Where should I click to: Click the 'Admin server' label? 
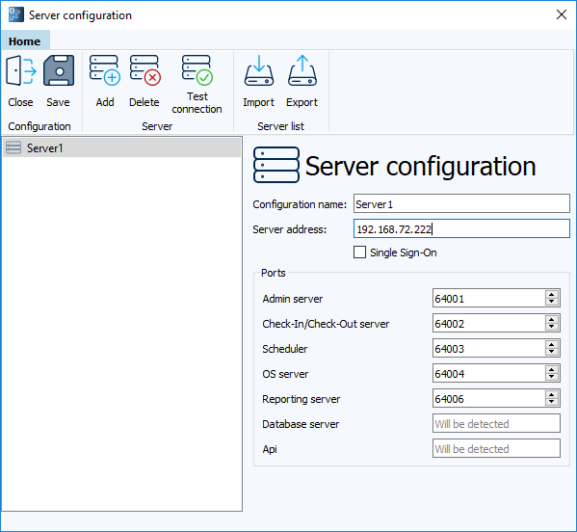pyautogui.click(x=293, y=299)
